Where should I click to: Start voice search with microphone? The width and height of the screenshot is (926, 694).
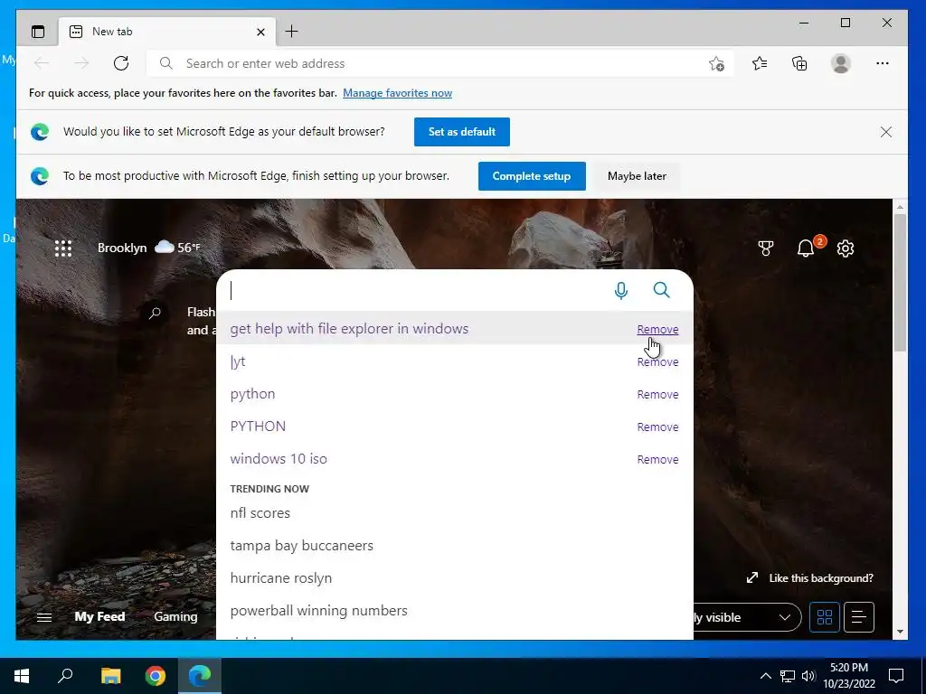click(620, 290)
